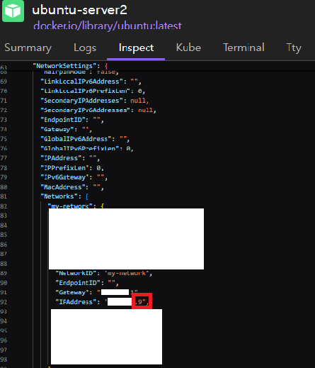Click the "EndpointID" key on line 73
This screenshot has height=368, width=315.
(63, 120)
